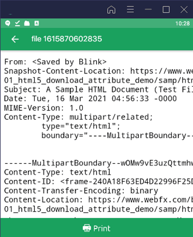Click the MIME-Version: 1.0 line

[44, 108]
